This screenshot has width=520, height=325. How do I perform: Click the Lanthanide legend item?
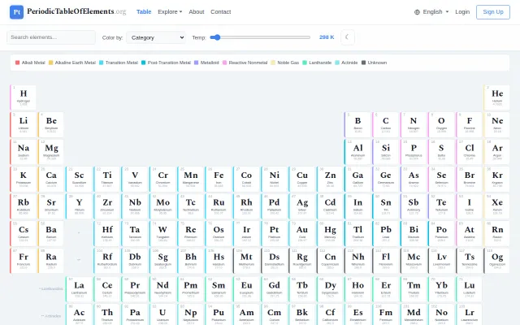tap(317, 63)
